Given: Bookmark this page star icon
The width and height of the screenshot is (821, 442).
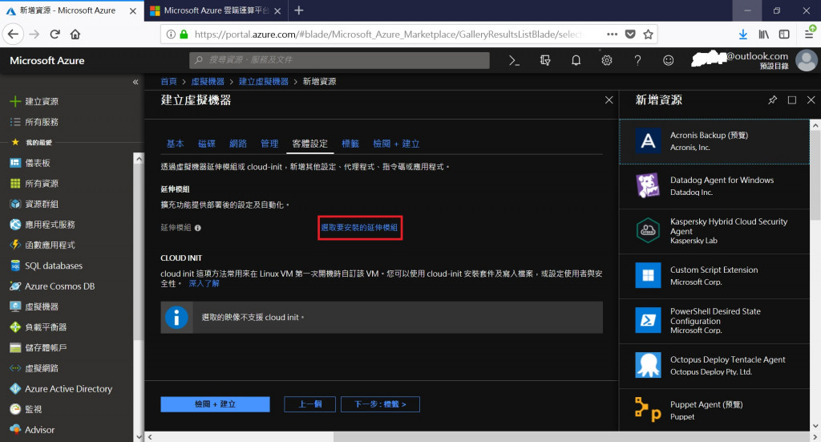Looking at the screenshot, I should point(648,34).
